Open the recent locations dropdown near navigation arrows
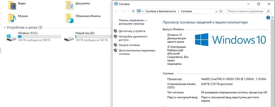This screenshot has height=107, width=275. coord(128,11)
